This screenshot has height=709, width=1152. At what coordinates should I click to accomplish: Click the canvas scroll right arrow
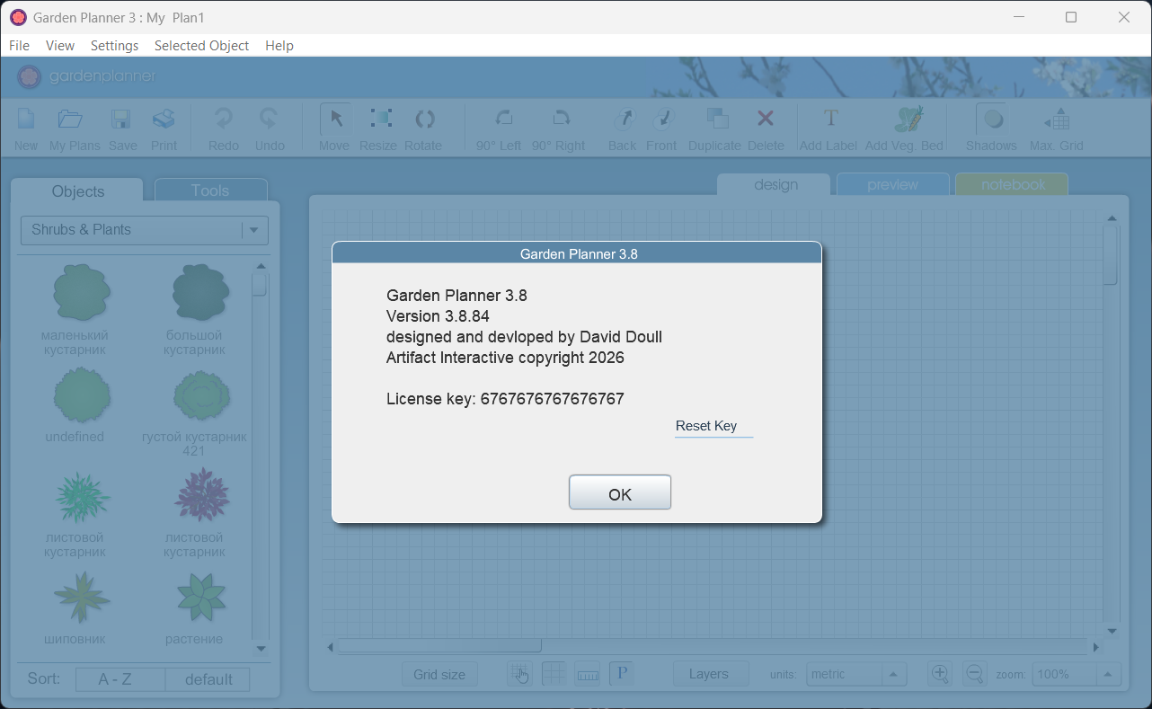(1095, 647)
